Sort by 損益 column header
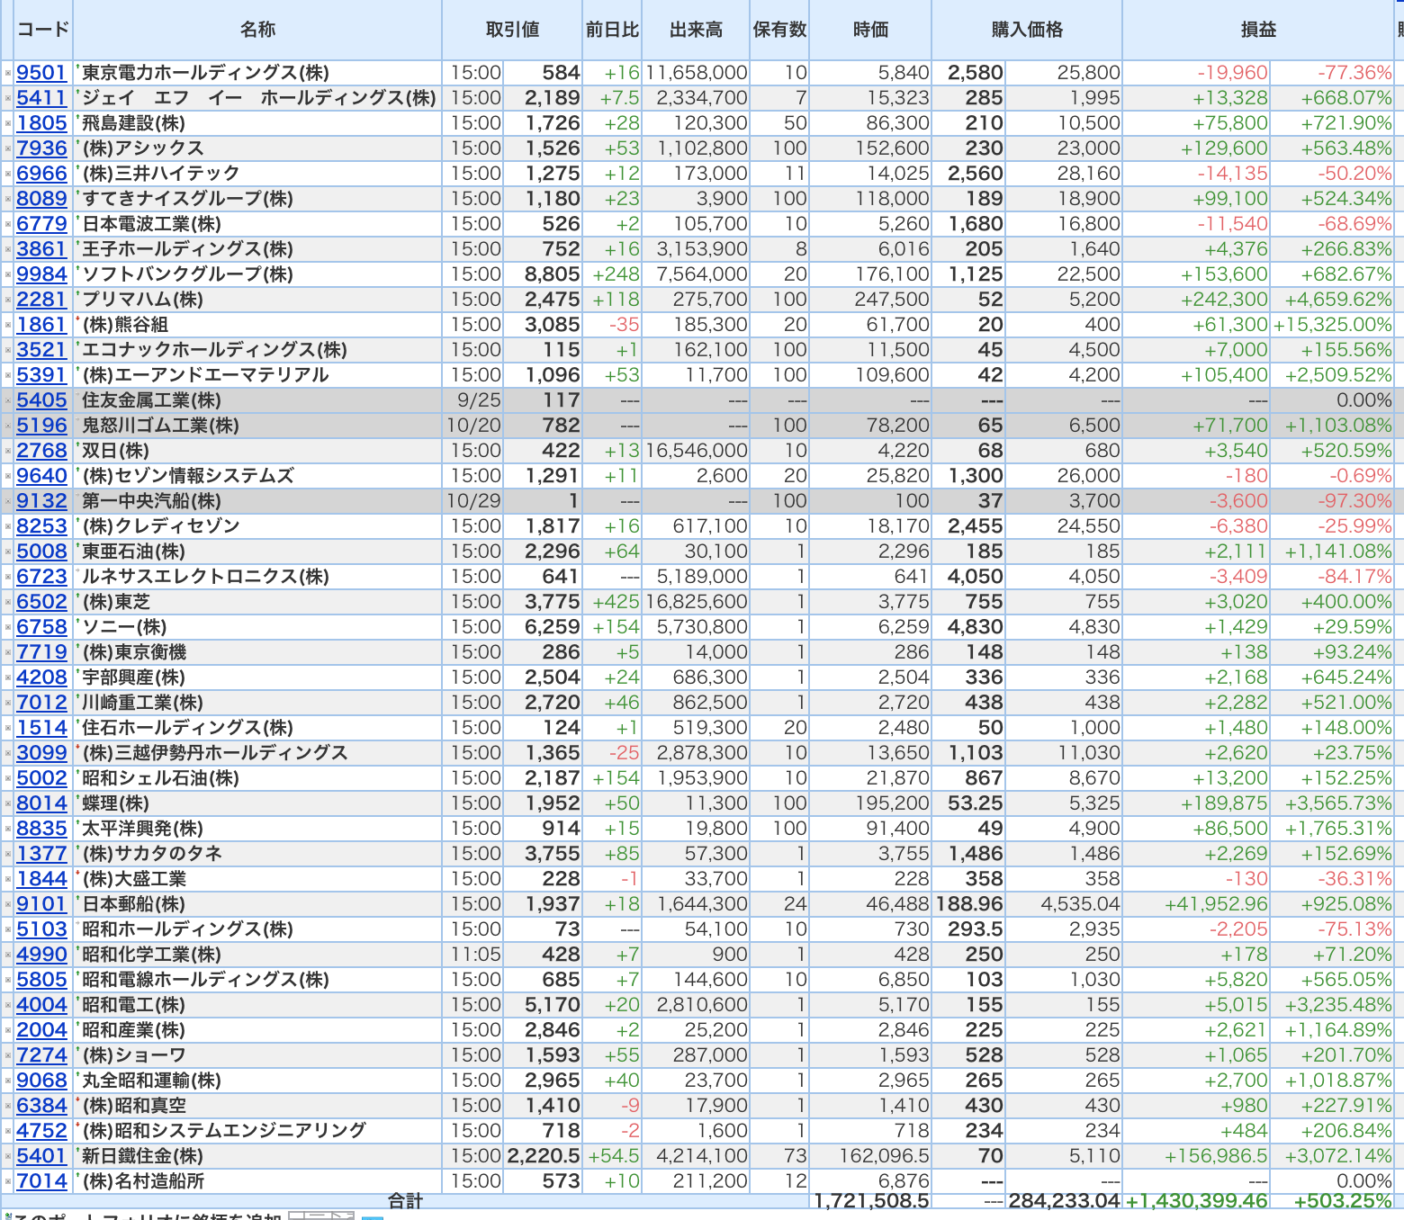 (1258, 30)
